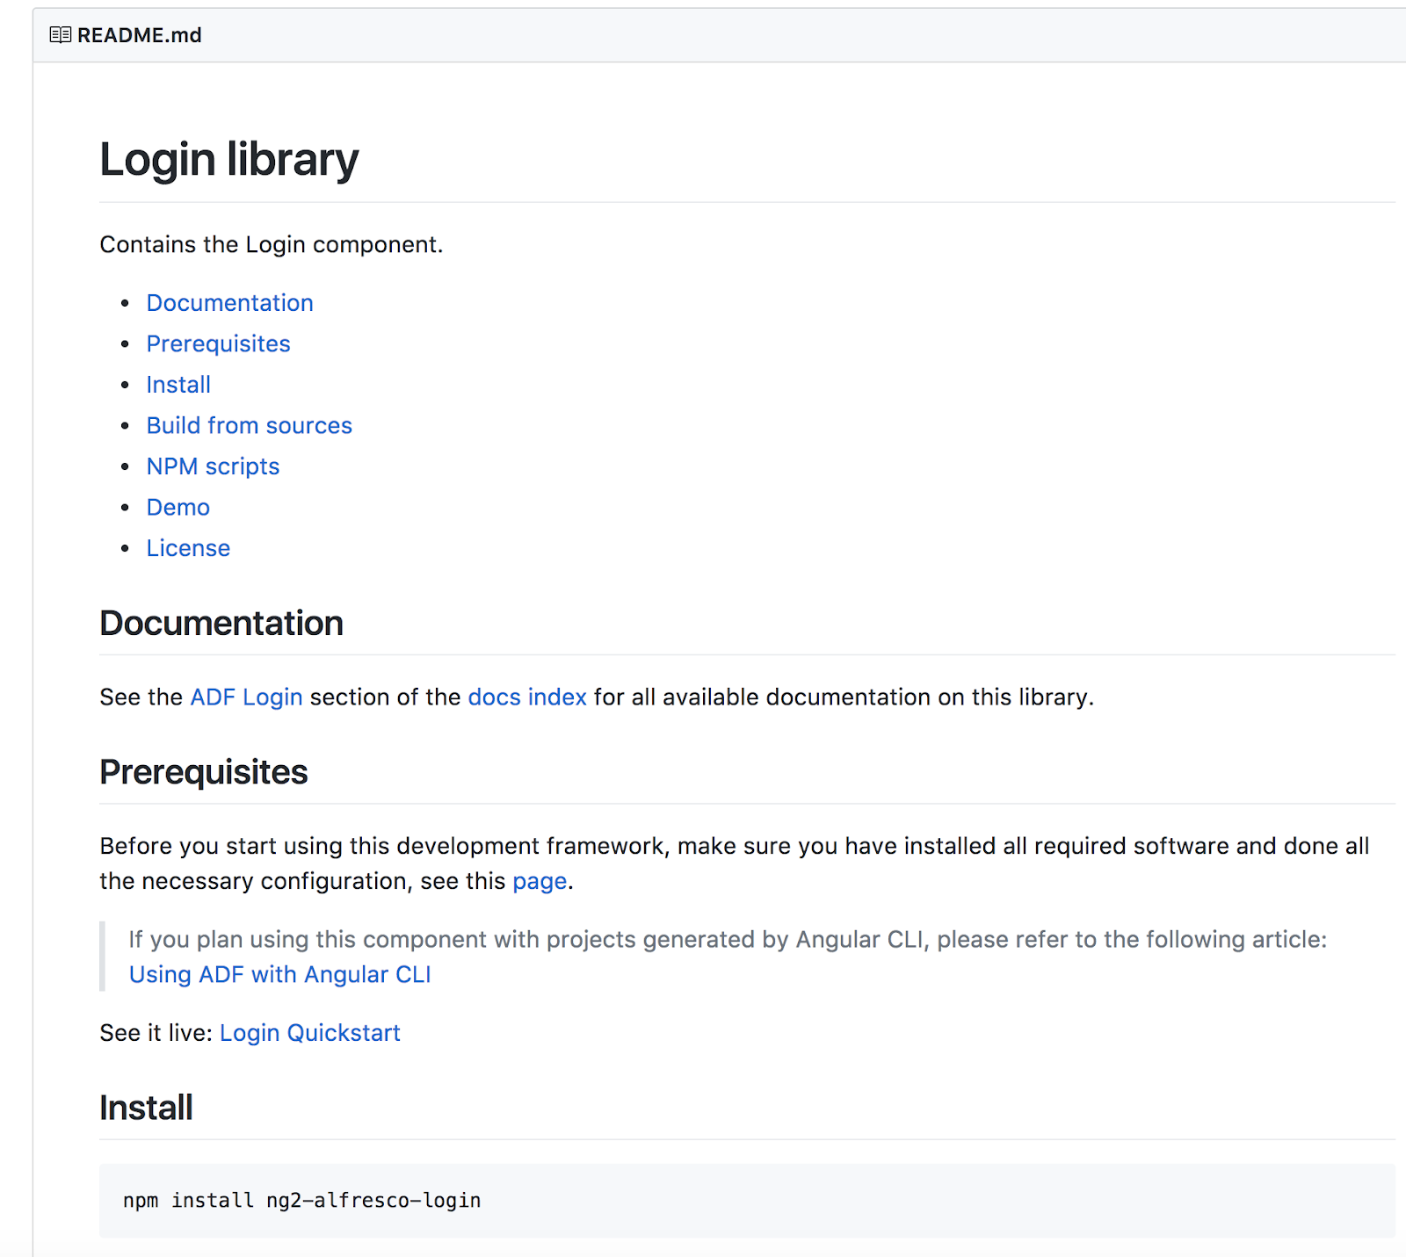Image resolution: width=1406 pixels, height=1257 pixels.
Task: Visit the License link in contents
Action: pos(188,548)
